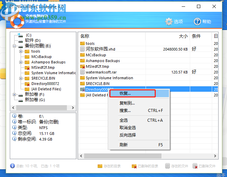The image size is (227, 177).
Task: Click the 存在的文件 legend icon
Action: tap(168, 166)
